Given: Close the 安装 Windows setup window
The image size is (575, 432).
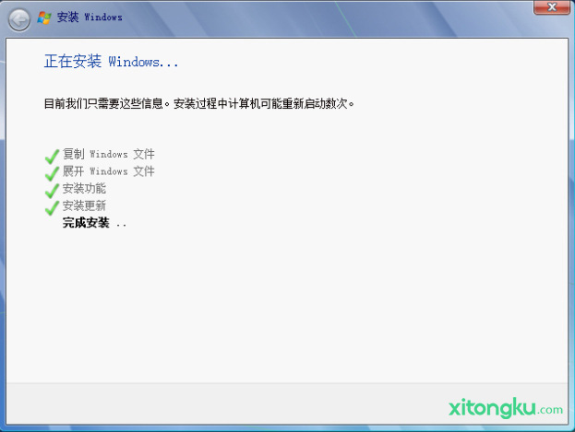Looking at the screenshot, I should (551, 7).
